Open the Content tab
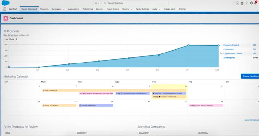Screen dimensions: 259x136 (100, 9)
